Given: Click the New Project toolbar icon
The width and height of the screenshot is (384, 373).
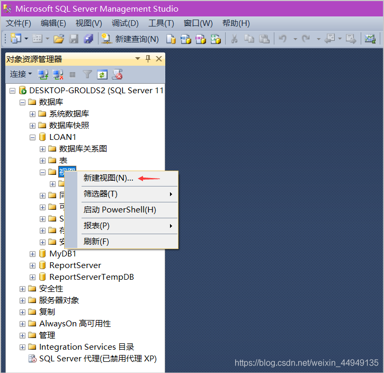Looking at the screenshot, I should (x=16, y=39).
